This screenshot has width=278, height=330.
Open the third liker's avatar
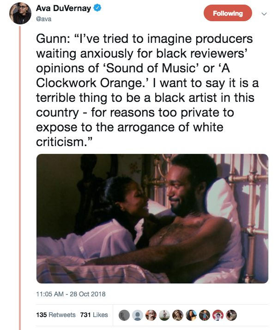point(151,315)
